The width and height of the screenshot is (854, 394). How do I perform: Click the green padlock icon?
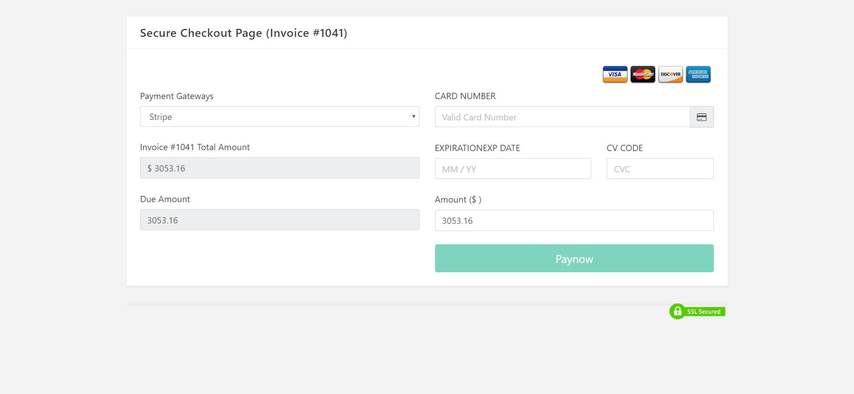pyautogui.click(x=677, y=311)
